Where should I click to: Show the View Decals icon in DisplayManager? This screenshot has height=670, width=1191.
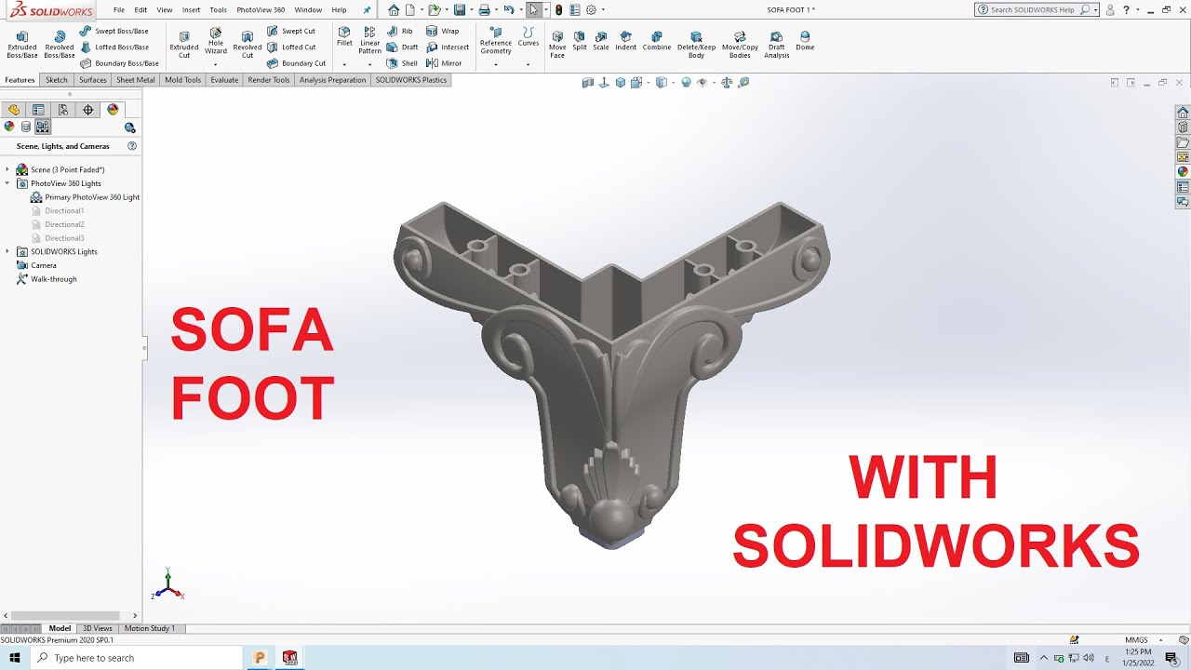pyautogui.click(x=26, y=127)
